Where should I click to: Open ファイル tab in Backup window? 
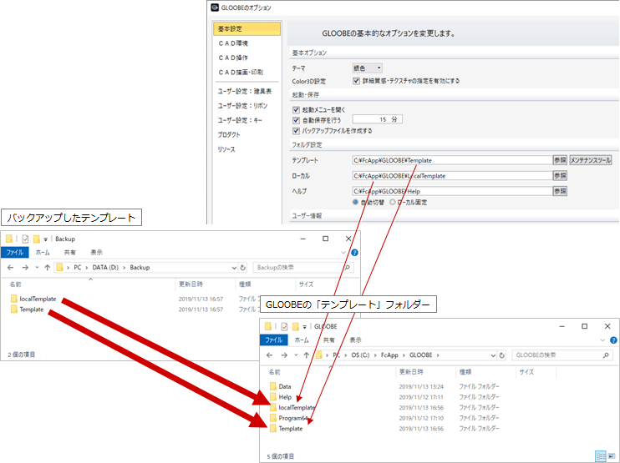point(15,252)
